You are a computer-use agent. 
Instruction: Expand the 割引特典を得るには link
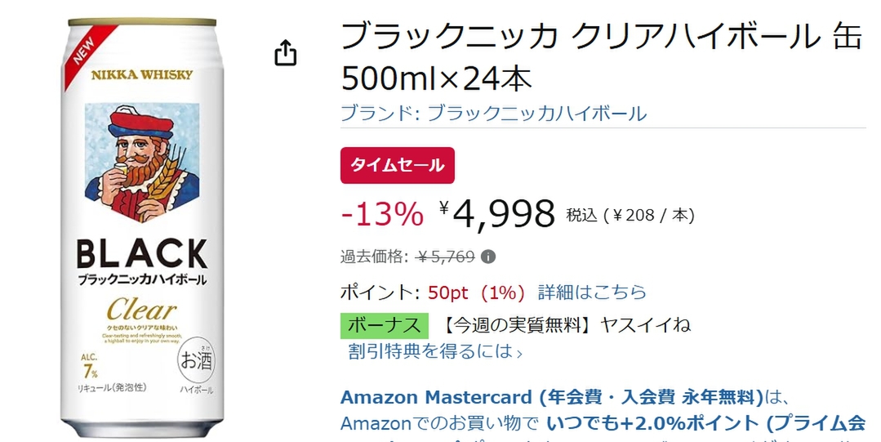tap(435, 352)
